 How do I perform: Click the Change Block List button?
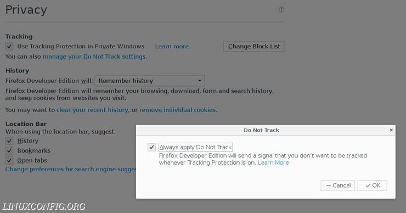[253, 46]
